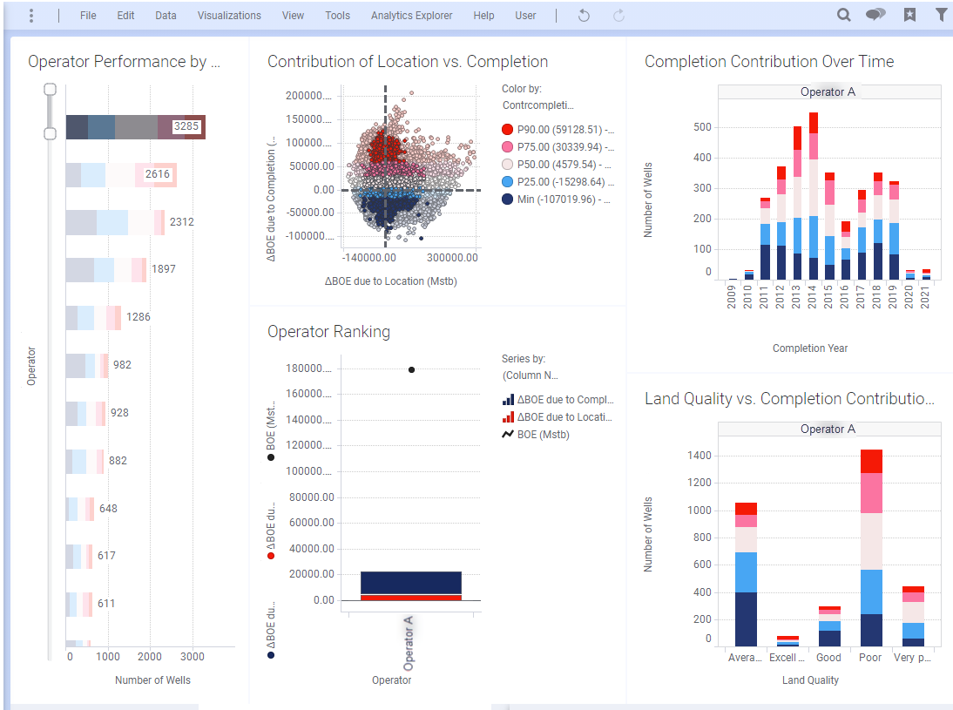This screenshot has width=953, height=710.
Task: Select the P25.00 light-blue legend swatch
Action: click(x=508, y=182)
